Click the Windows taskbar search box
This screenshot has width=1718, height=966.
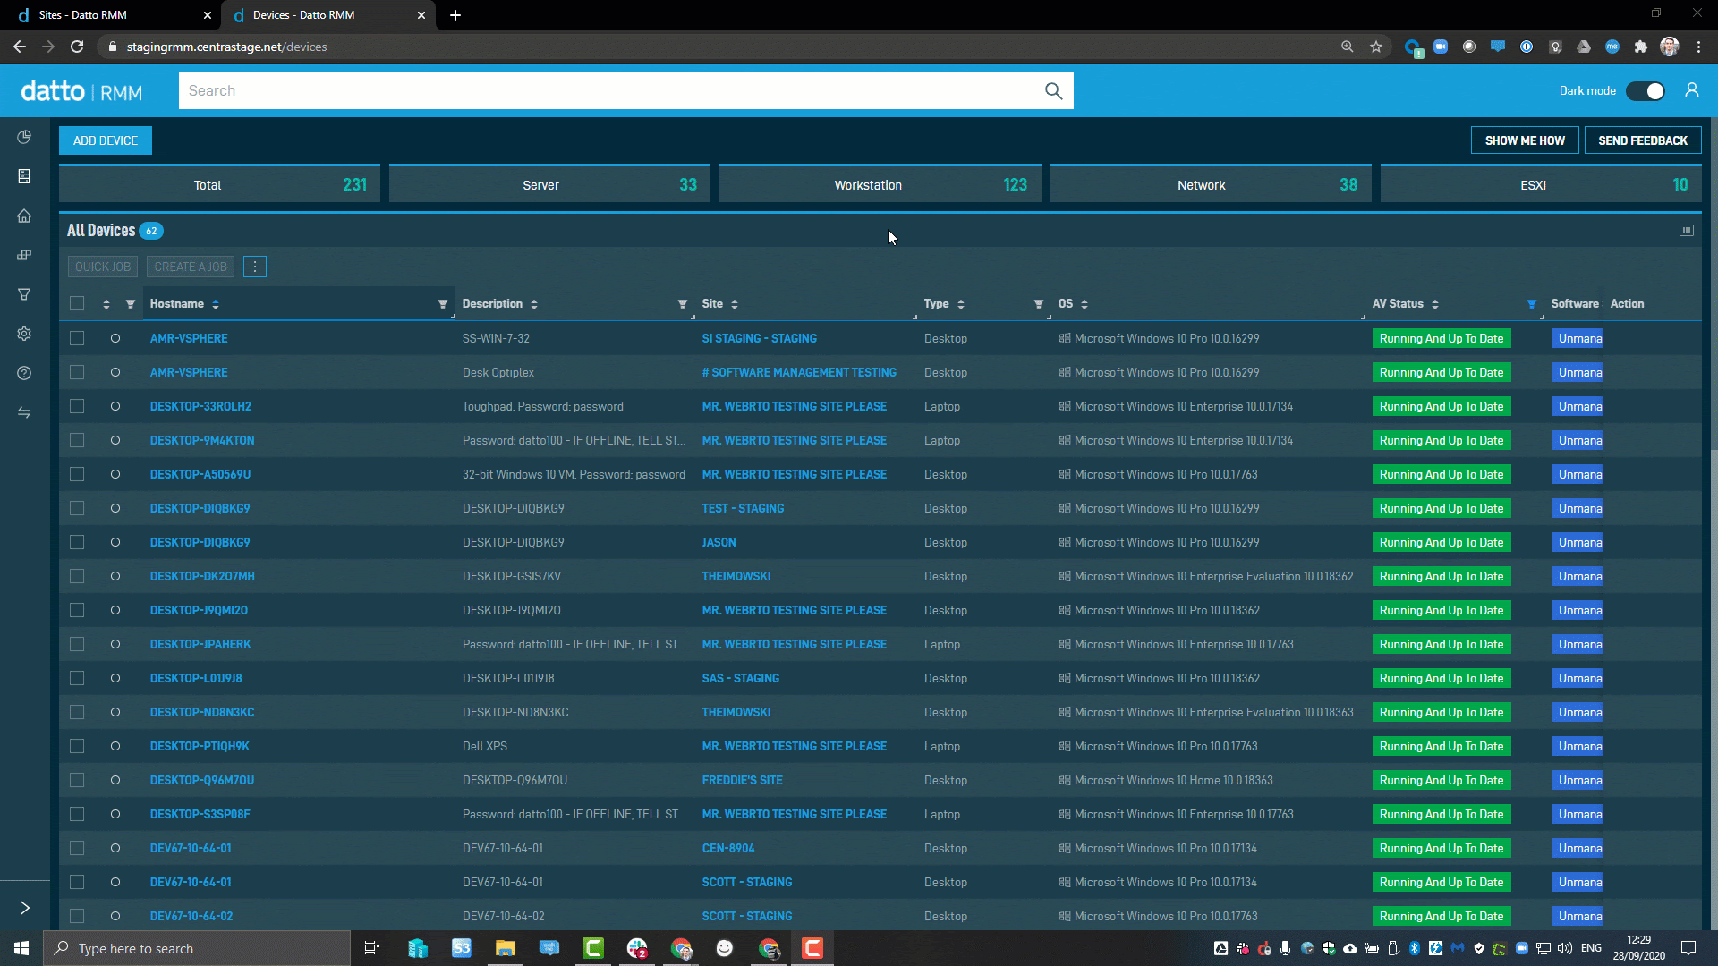coord(197,948)
